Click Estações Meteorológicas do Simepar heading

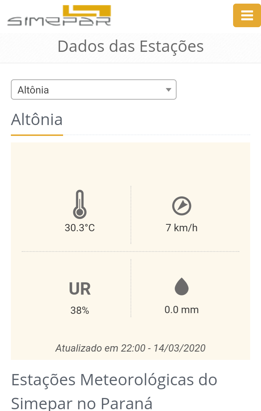114,391
